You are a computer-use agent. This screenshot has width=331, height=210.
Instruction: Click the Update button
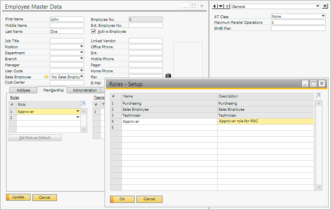click(18, 197)
